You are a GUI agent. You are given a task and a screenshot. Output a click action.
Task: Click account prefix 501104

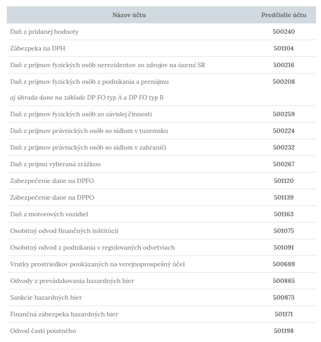coord(284,48)
